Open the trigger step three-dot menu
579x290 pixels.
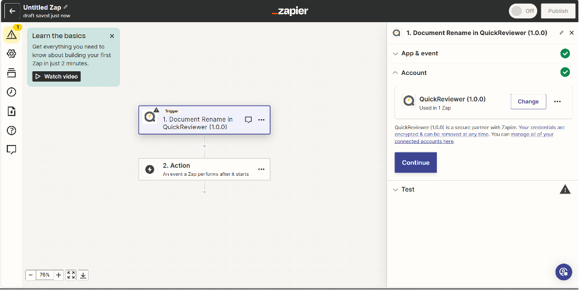[261, 120]
